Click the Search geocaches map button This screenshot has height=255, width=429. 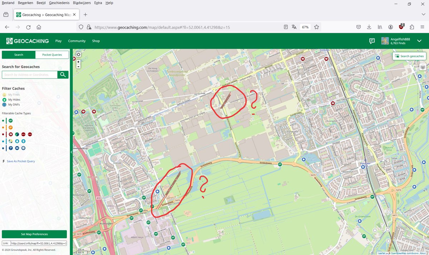point(409,56)
